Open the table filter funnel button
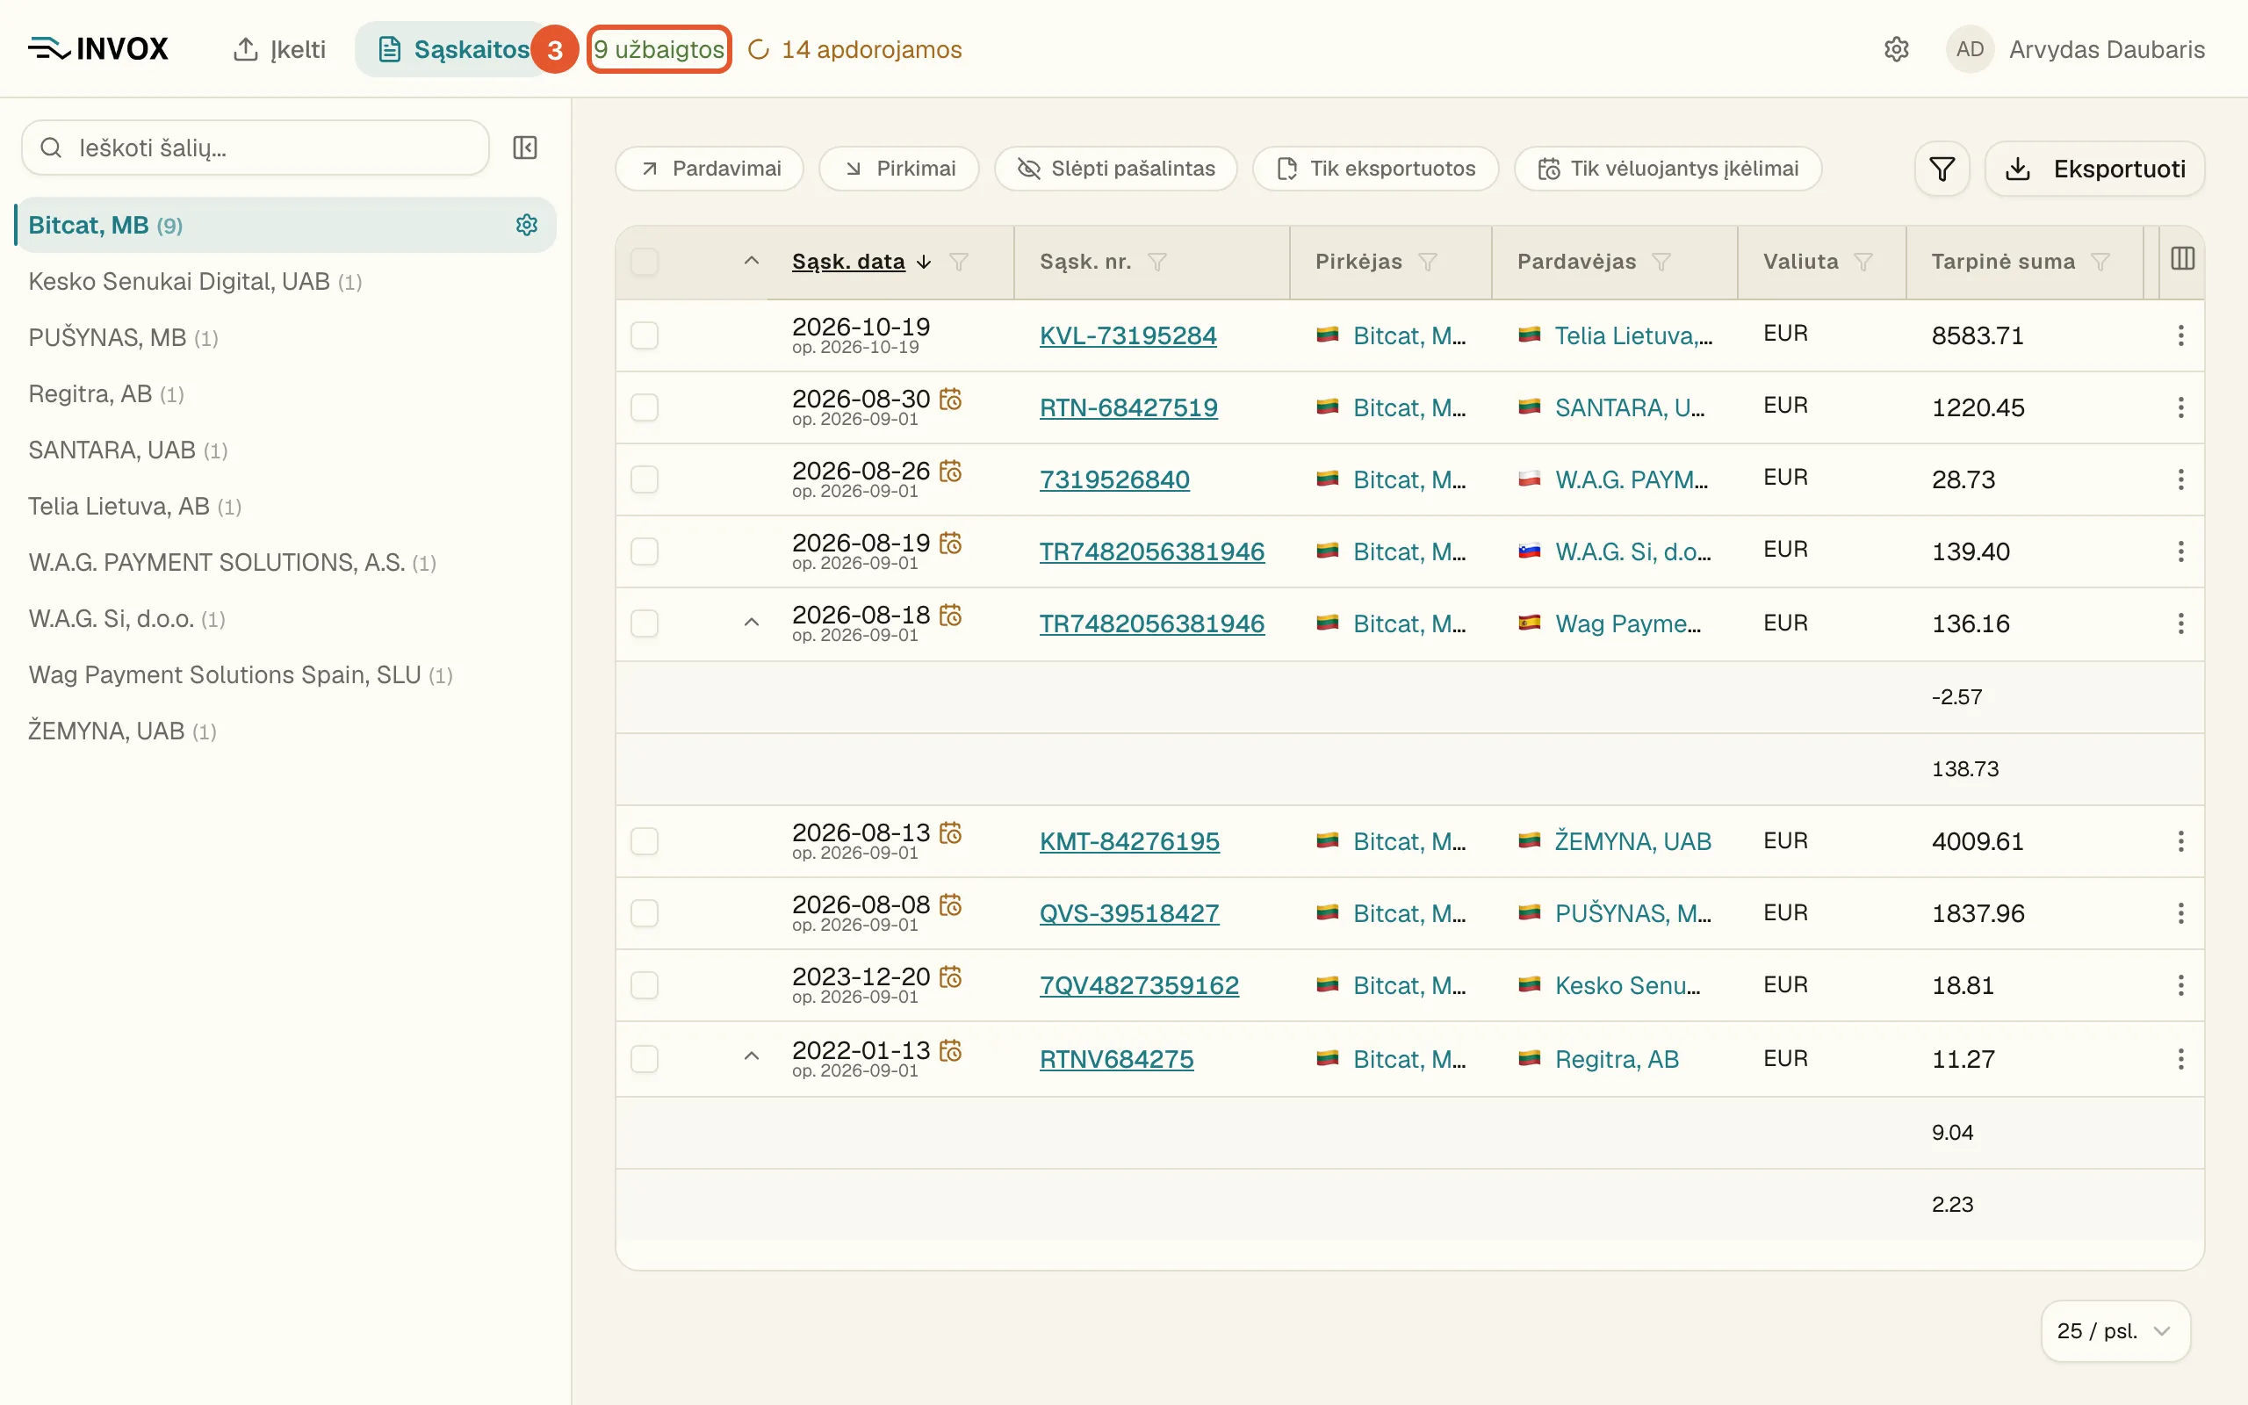 tap(1942, 169)
